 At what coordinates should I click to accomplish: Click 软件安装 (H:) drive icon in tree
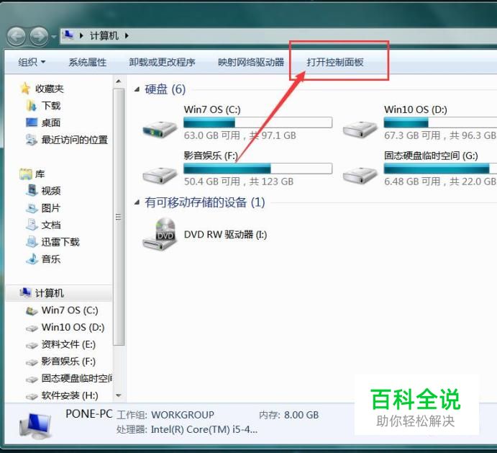(x=32, y=396)
